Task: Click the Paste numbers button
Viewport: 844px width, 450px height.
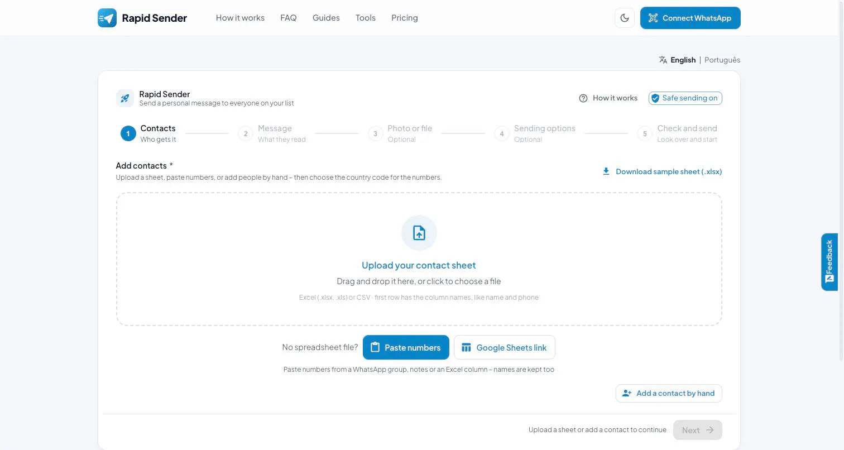Action: (406, 347)
